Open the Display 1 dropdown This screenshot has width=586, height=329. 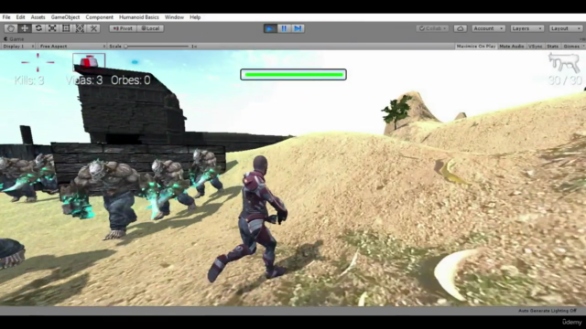18,47
